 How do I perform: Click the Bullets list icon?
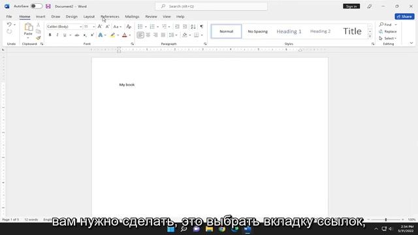click(140, 26)
